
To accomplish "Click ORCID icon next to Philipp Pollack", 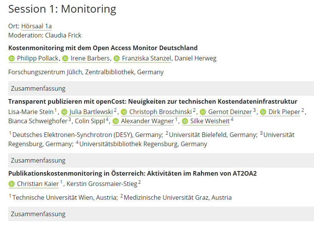I will (12, 59).
